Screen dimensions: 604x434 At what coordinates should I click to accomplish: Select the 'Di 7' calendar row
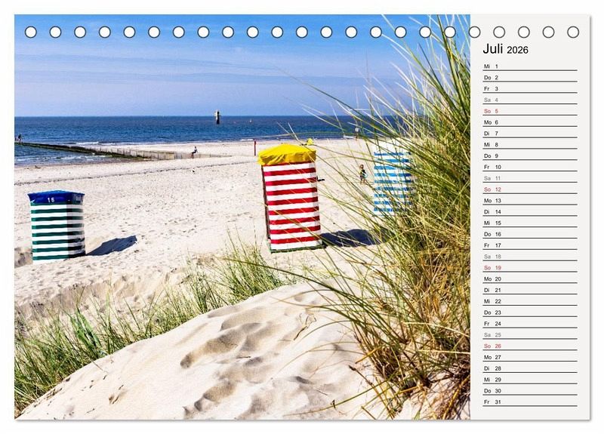pos(530,134)
